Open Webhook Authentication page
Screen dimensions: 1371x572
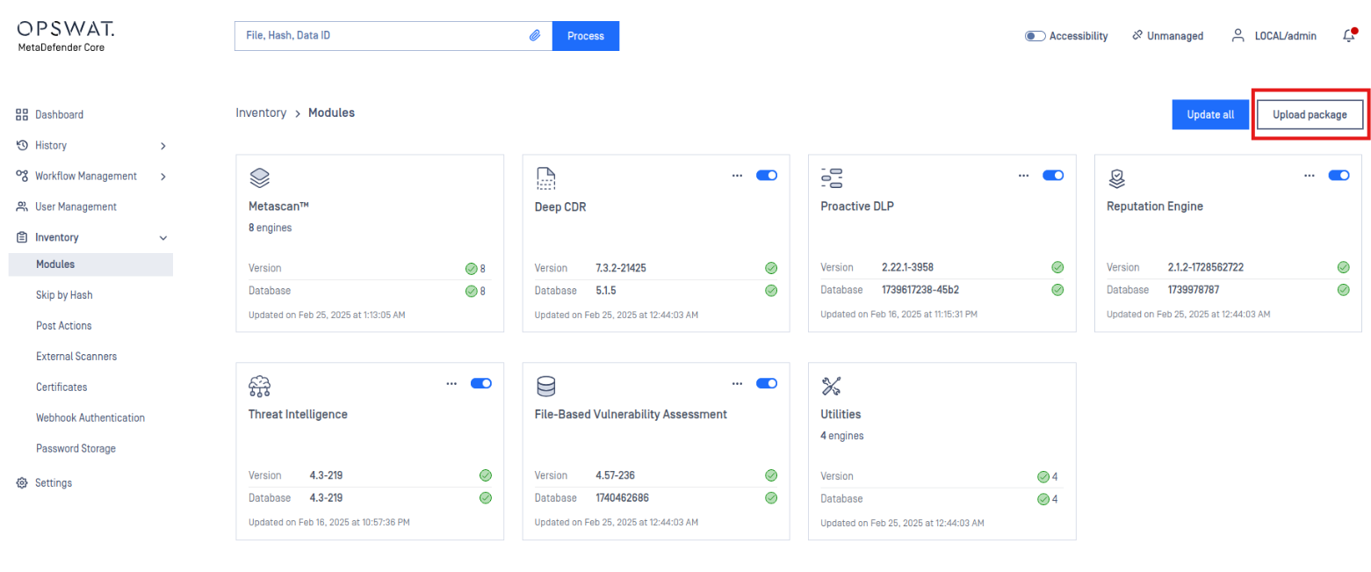coord(90,418)
